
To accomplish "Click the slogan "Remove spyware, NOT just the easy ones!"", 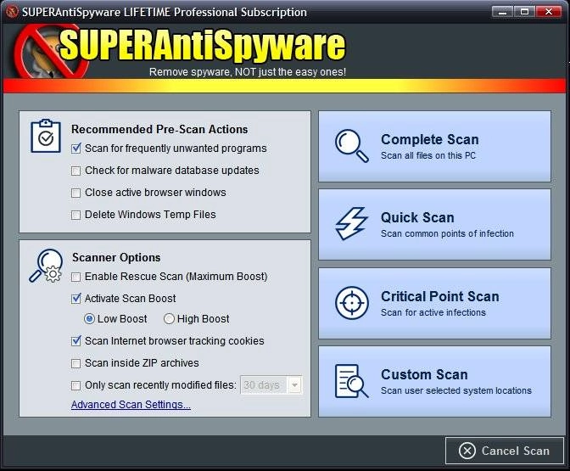I will 248,72.
